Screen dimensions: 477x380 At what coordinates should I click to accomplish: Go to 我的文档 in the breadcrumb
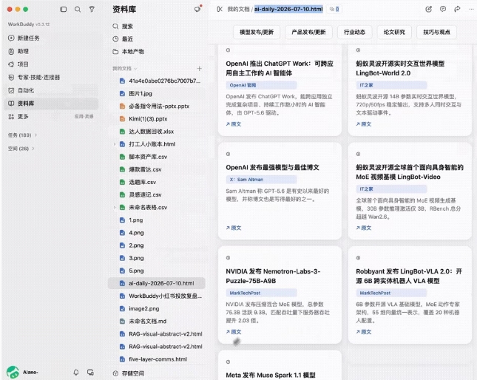(x=238, y=9)
